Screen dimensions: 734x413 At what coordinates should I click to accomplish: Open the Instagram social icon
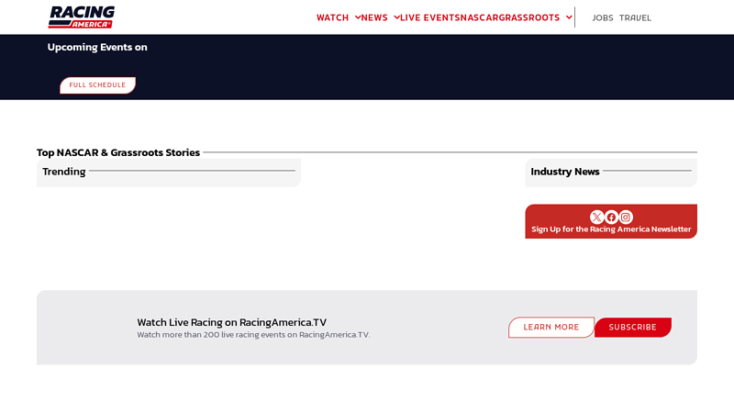626,218
